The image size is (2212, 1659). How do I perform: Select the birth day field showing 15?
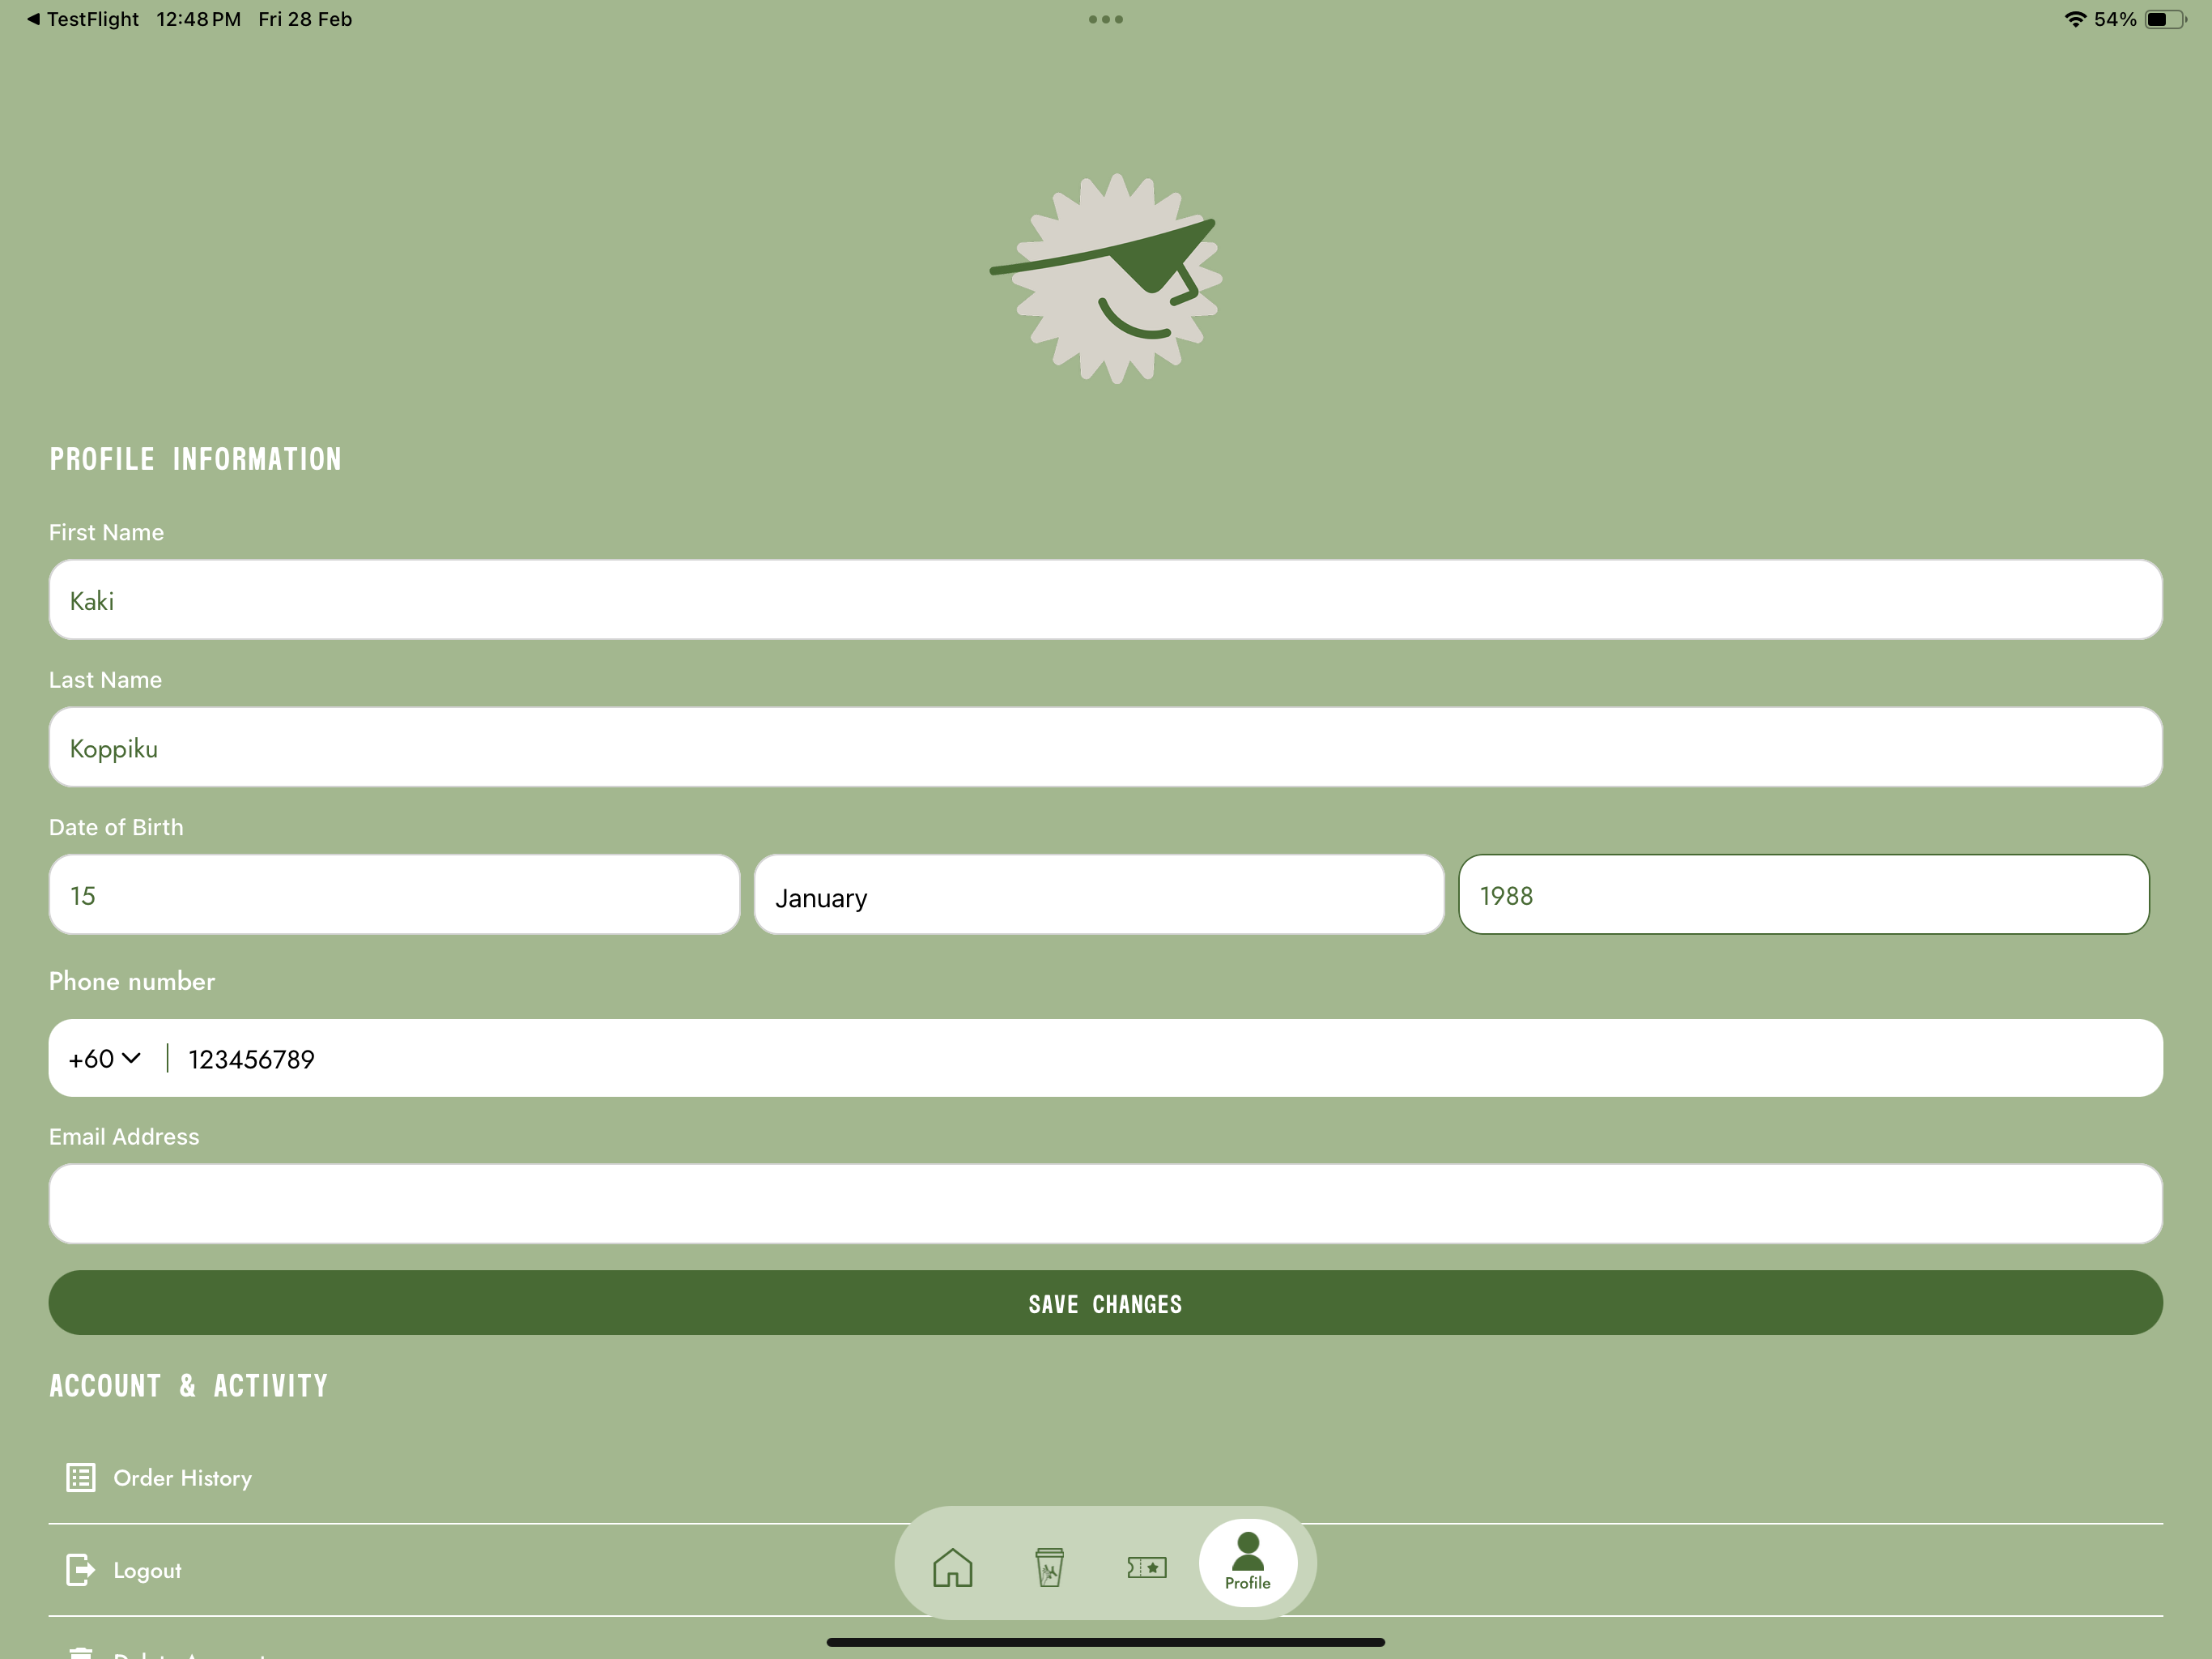394,896
